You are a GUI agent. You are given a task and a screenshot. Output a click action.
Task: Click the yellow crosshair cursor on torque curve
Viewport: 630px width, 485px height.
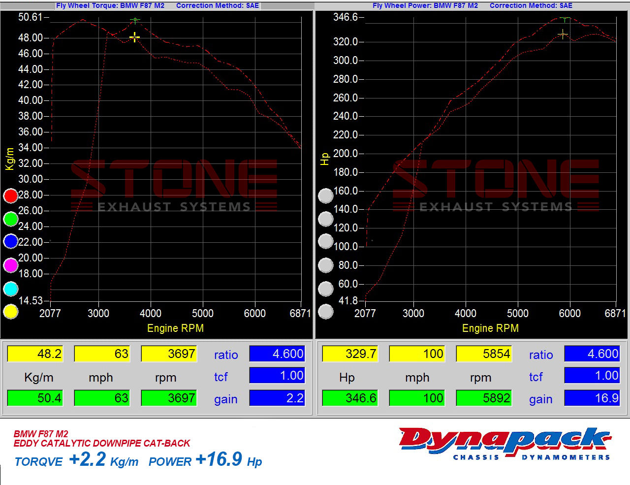pos(134,37)
